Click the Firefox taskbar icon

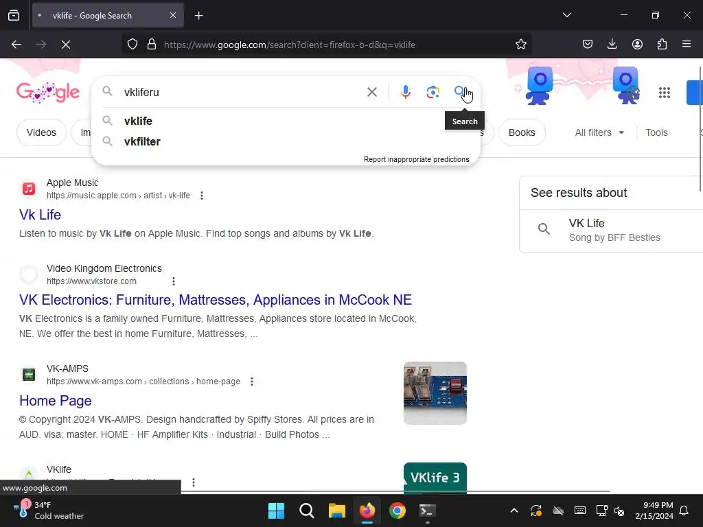367,511
